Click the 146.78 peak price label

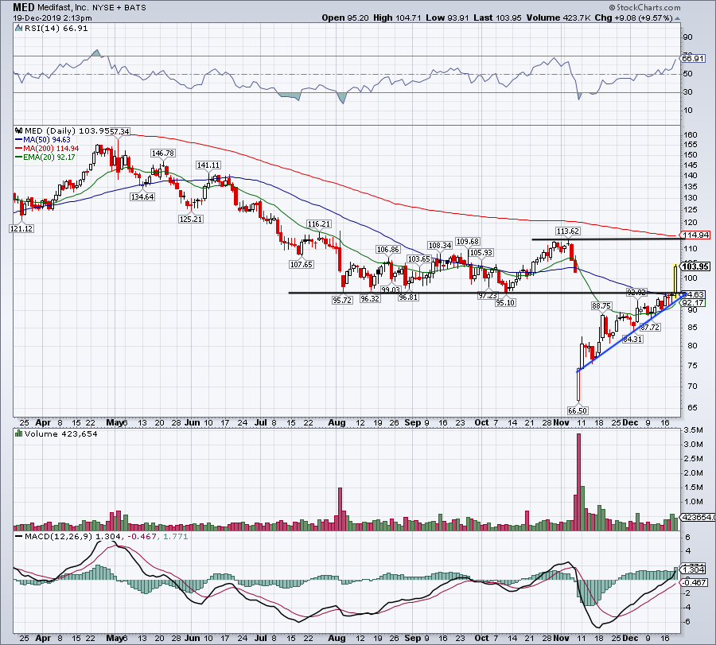point(163,153)
